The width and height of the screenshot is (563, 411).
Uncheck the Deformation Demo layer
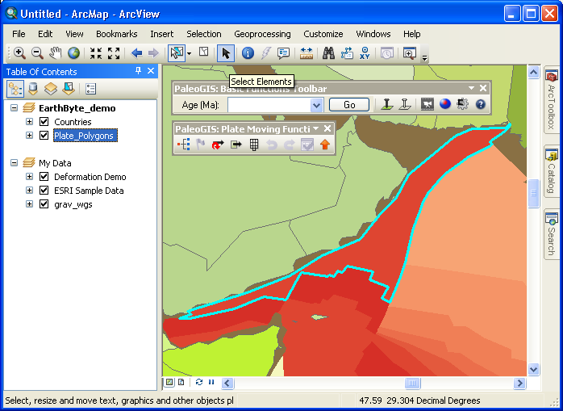coord(44,177)
